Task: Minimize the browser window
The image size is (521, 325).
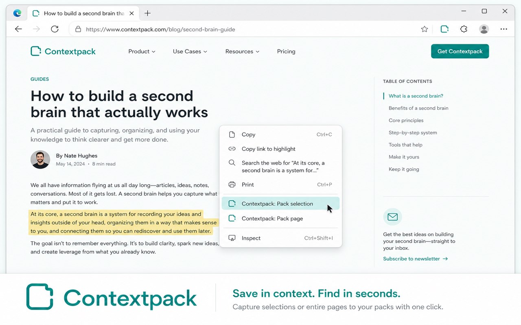Action: tap(464, 11)
